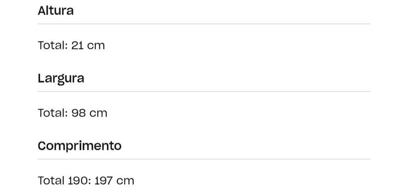This screenshot has height=190, width=408.
Task: Click the 'cm' unit after 21
Action: click(96, 45)
